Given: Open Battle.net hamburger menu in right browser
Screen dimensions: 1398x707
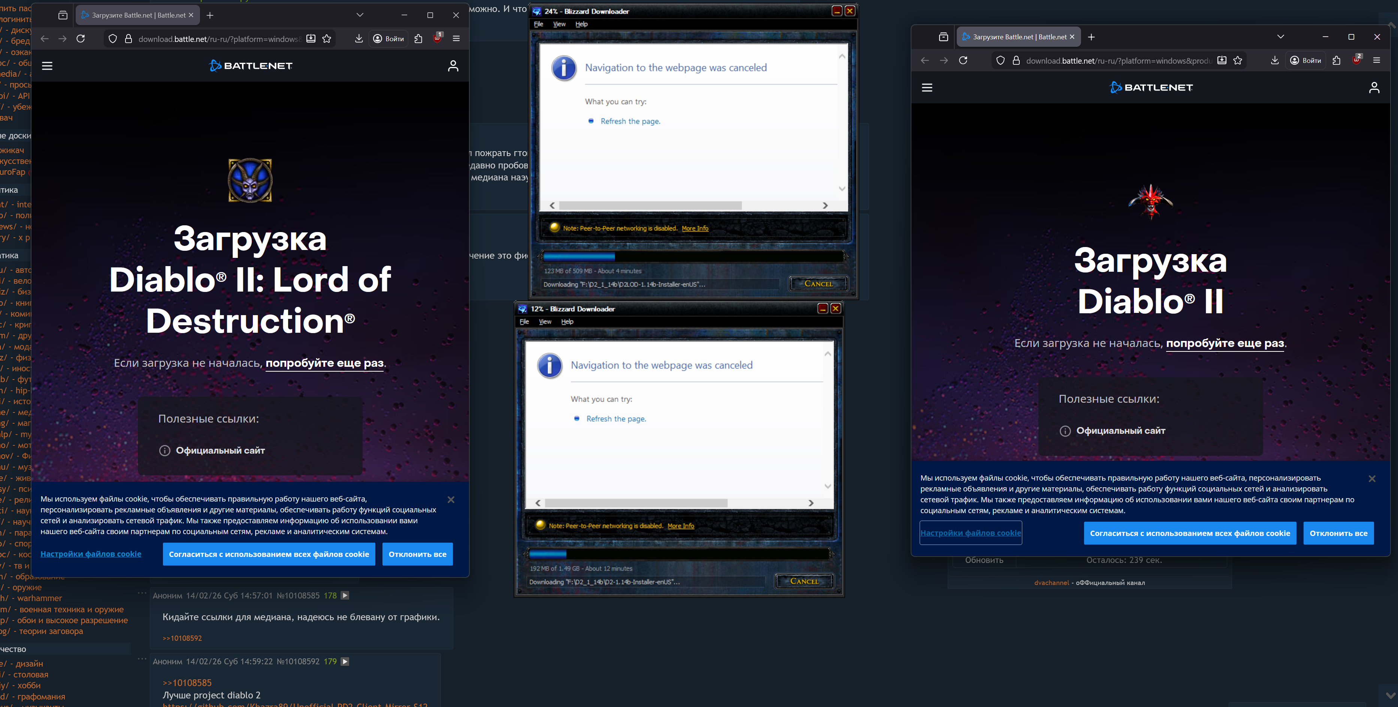Looking at the screenshot, I should (x=927, y=87).
